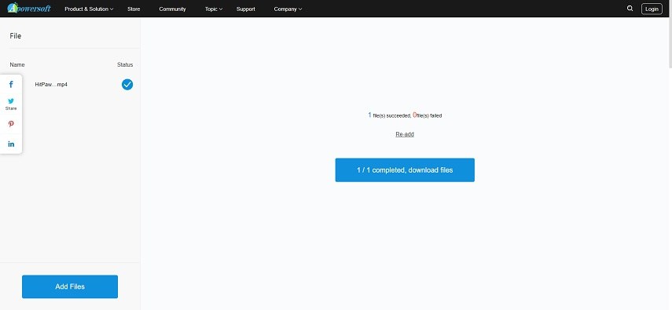Viewport: 672px width, 310px height.
Task: Click the Add Files button
Action: pos(70,286)
